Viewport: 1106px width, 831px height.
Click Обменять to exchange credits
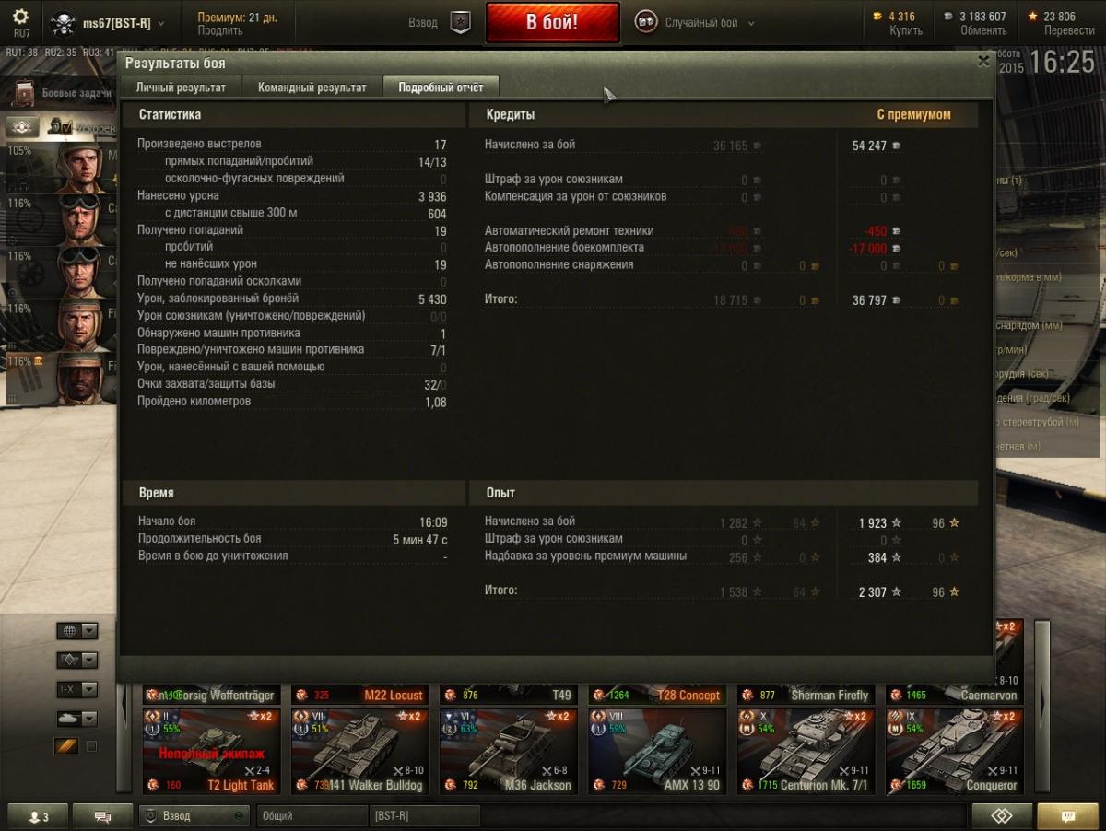[x=983, y=30]
